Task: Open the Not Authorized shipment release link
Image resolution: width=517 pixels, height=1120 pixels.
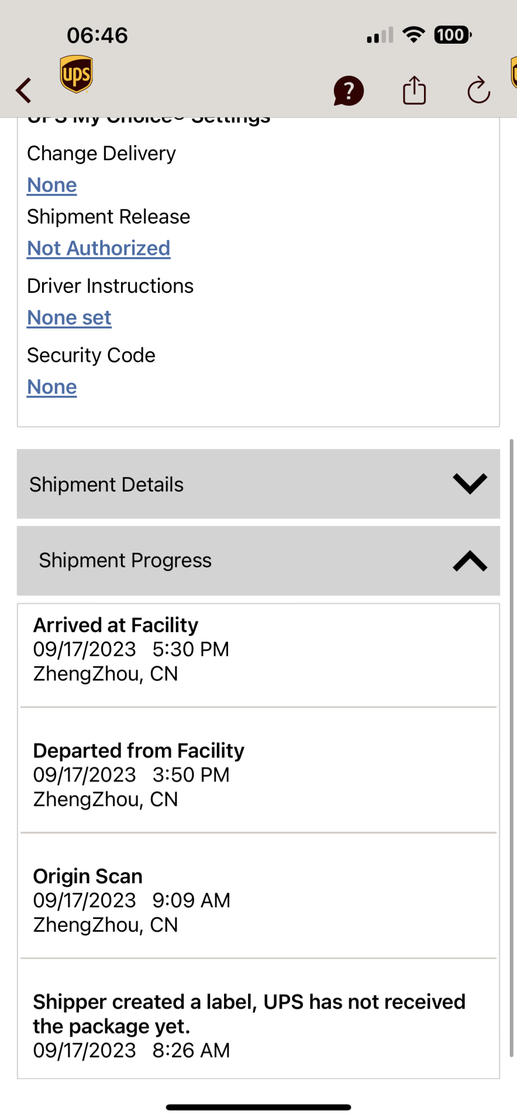Action: [99, 249]
